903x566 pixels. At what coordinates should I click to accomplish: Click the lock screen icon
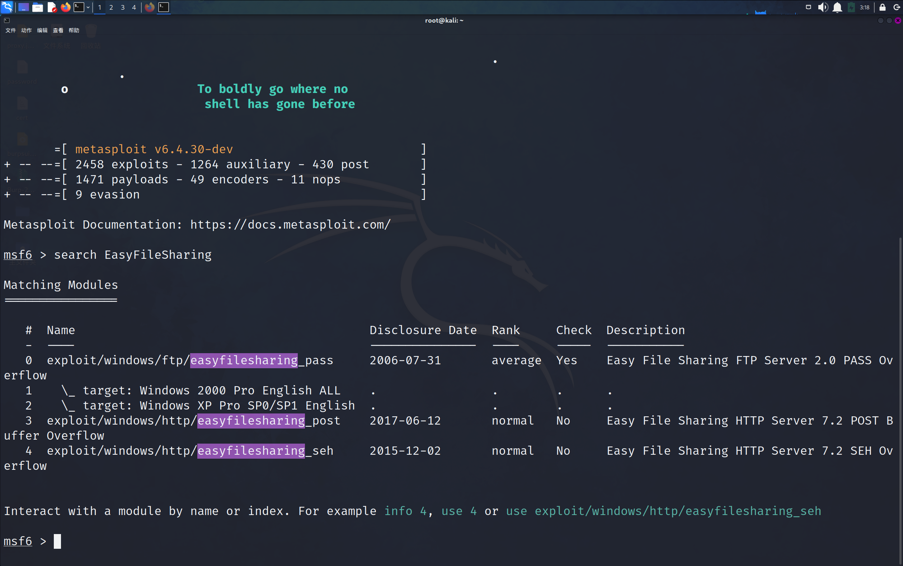(x=883, y=7)
